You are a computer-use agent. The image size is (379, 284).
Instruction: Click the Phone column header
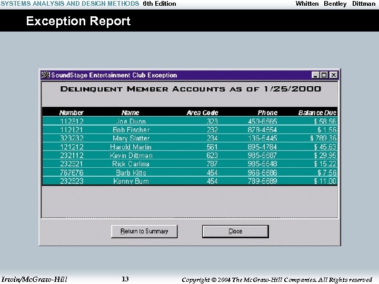[267, 113]
